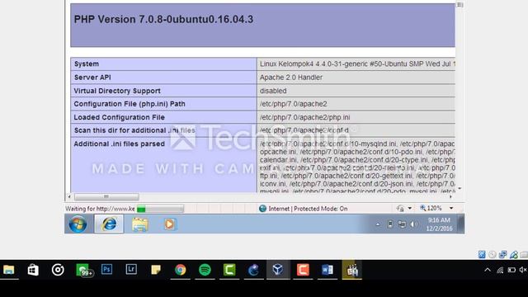Click the page loading progress bar

pyautogui.click(x=160, y=209)
